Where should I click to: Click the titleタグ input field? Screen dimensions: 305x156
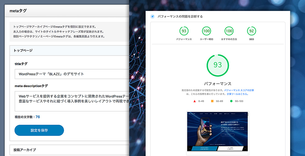[72, 74]
